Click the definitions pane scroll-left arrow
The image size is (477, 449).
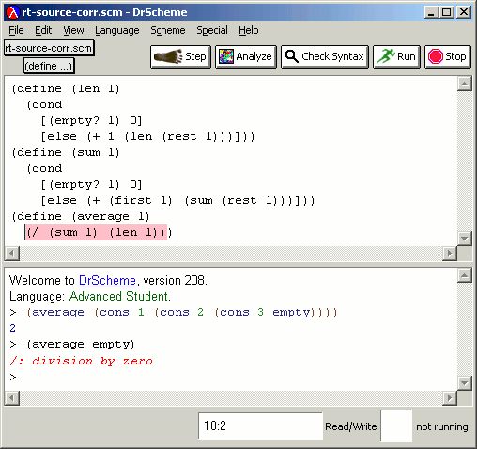pyautogui.click(x=12, y=253)
